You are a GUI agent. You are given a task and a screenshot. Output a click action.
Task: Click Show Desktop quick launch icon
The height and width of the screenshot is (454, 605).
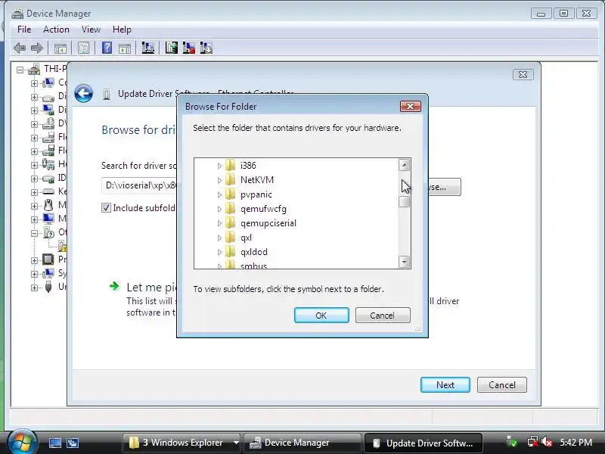pos(54,443)
